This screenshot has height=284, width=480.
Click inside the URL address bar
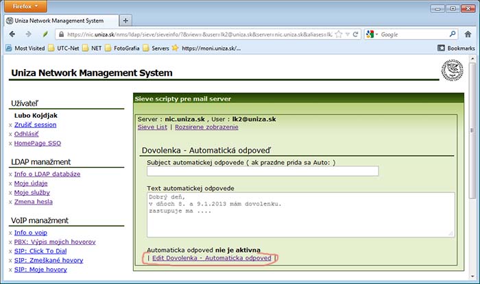199,34
